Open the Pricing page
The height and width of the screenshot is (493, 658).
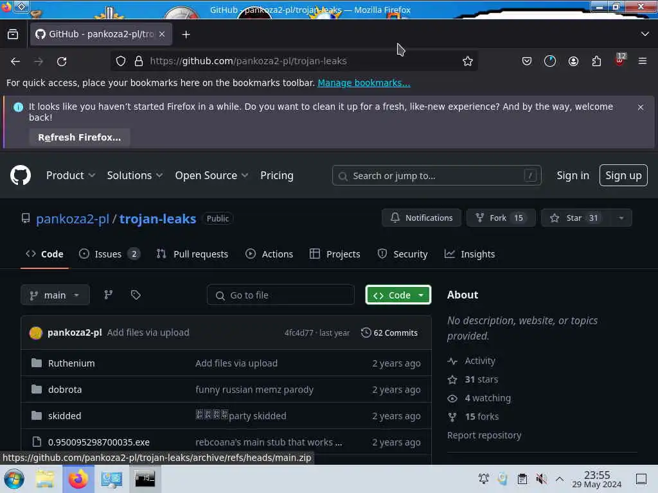click(x=276, y=175)
